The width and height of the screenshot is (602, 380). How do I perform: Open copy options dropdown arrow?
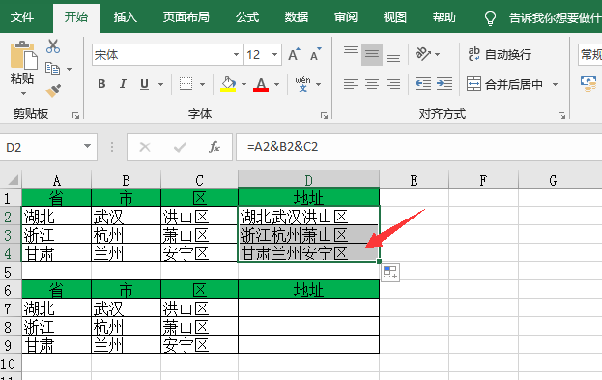[x=70, y=70]
